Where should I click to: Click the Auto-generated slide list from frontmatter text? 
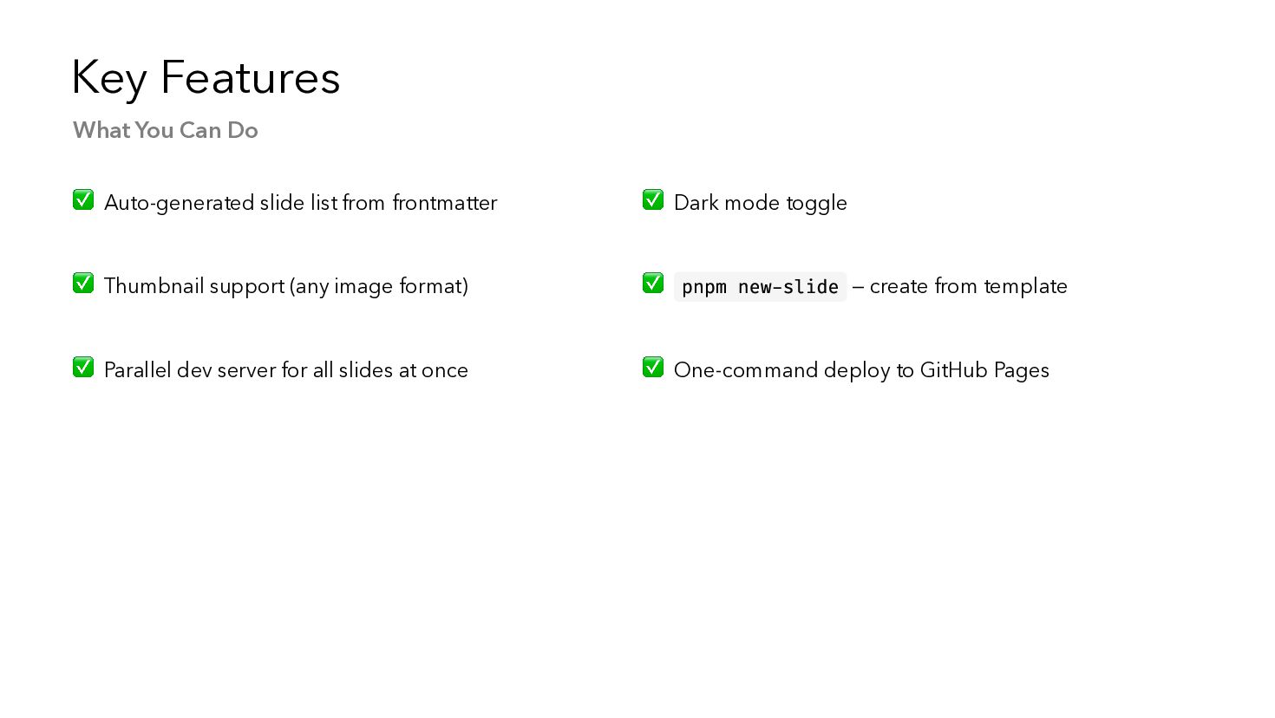[x=300, y=203]
